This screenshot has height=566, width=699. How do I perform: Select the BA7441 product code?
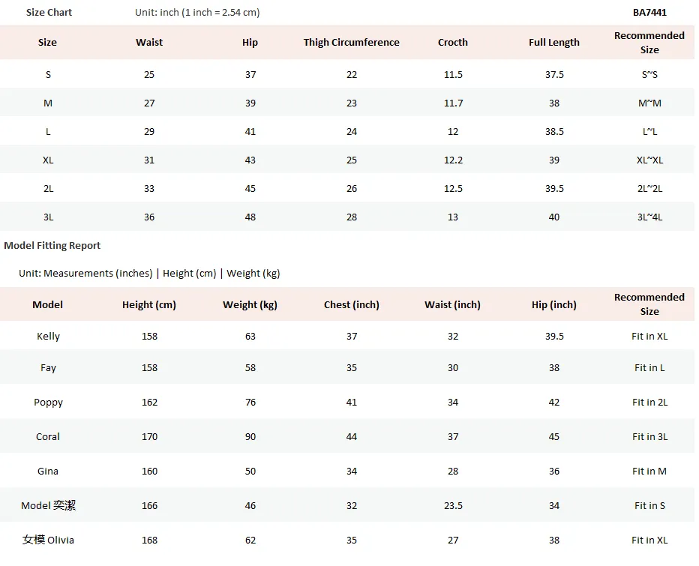[649, 13]
